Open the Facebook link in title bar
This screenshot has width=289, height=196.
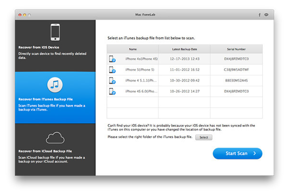tap(259, 15)
